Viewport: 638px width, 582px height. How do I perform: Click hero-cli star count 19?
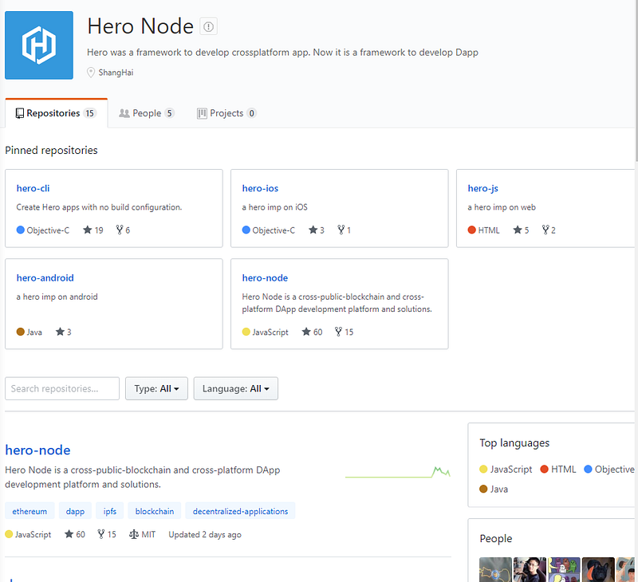tap(93, 230)
